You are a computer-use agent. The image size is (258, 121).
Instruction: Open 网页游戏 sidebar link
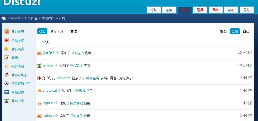pyautogui.click(x=18, y=66)
